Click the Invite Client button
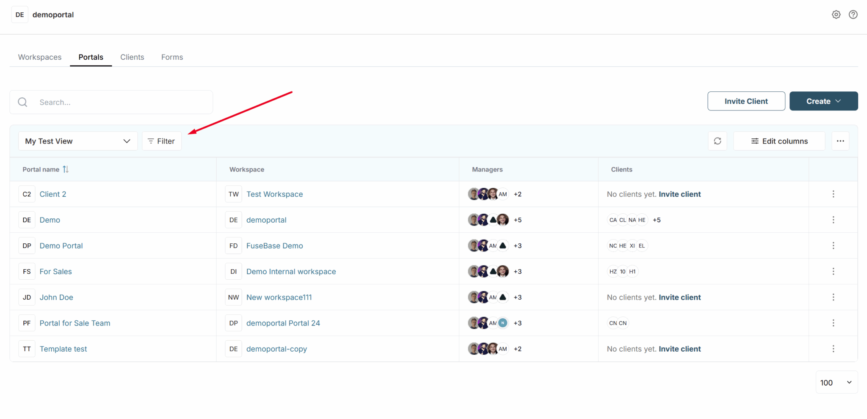This screenshot has width=867, height=419. (x=746, y=101)
